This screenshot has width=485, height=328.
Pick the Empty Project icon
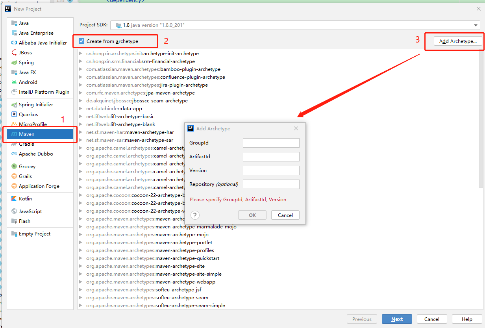(x=15, y=234)
